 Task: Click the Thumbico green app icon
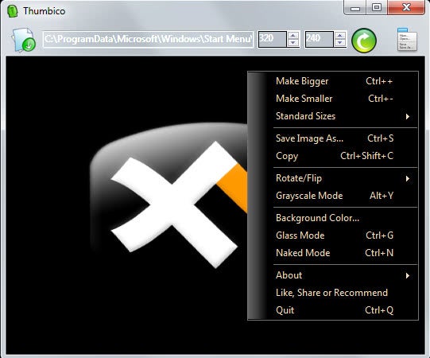click(13, 11)
